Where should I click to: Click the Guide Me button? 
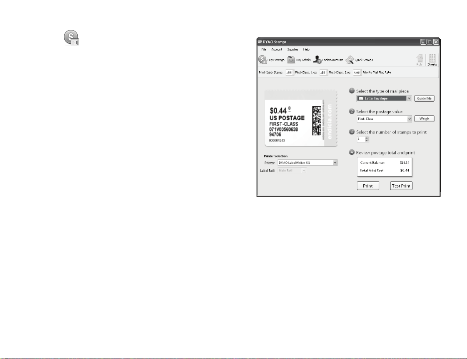click(424, 99)
